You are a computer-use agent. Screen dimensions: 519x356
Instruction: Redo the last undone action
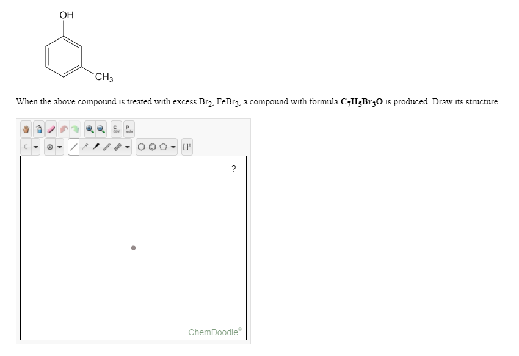[74, 128]
